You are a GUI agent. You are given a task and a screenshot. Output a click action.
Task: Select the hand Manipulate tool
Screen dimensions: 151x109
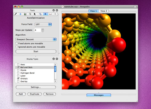tap(30, 14)
